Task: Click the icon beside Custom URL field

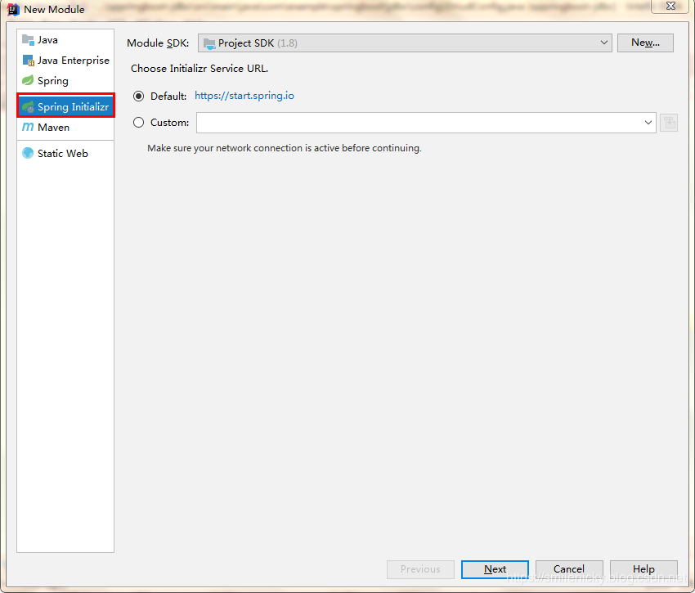Action: pos(668,123)
